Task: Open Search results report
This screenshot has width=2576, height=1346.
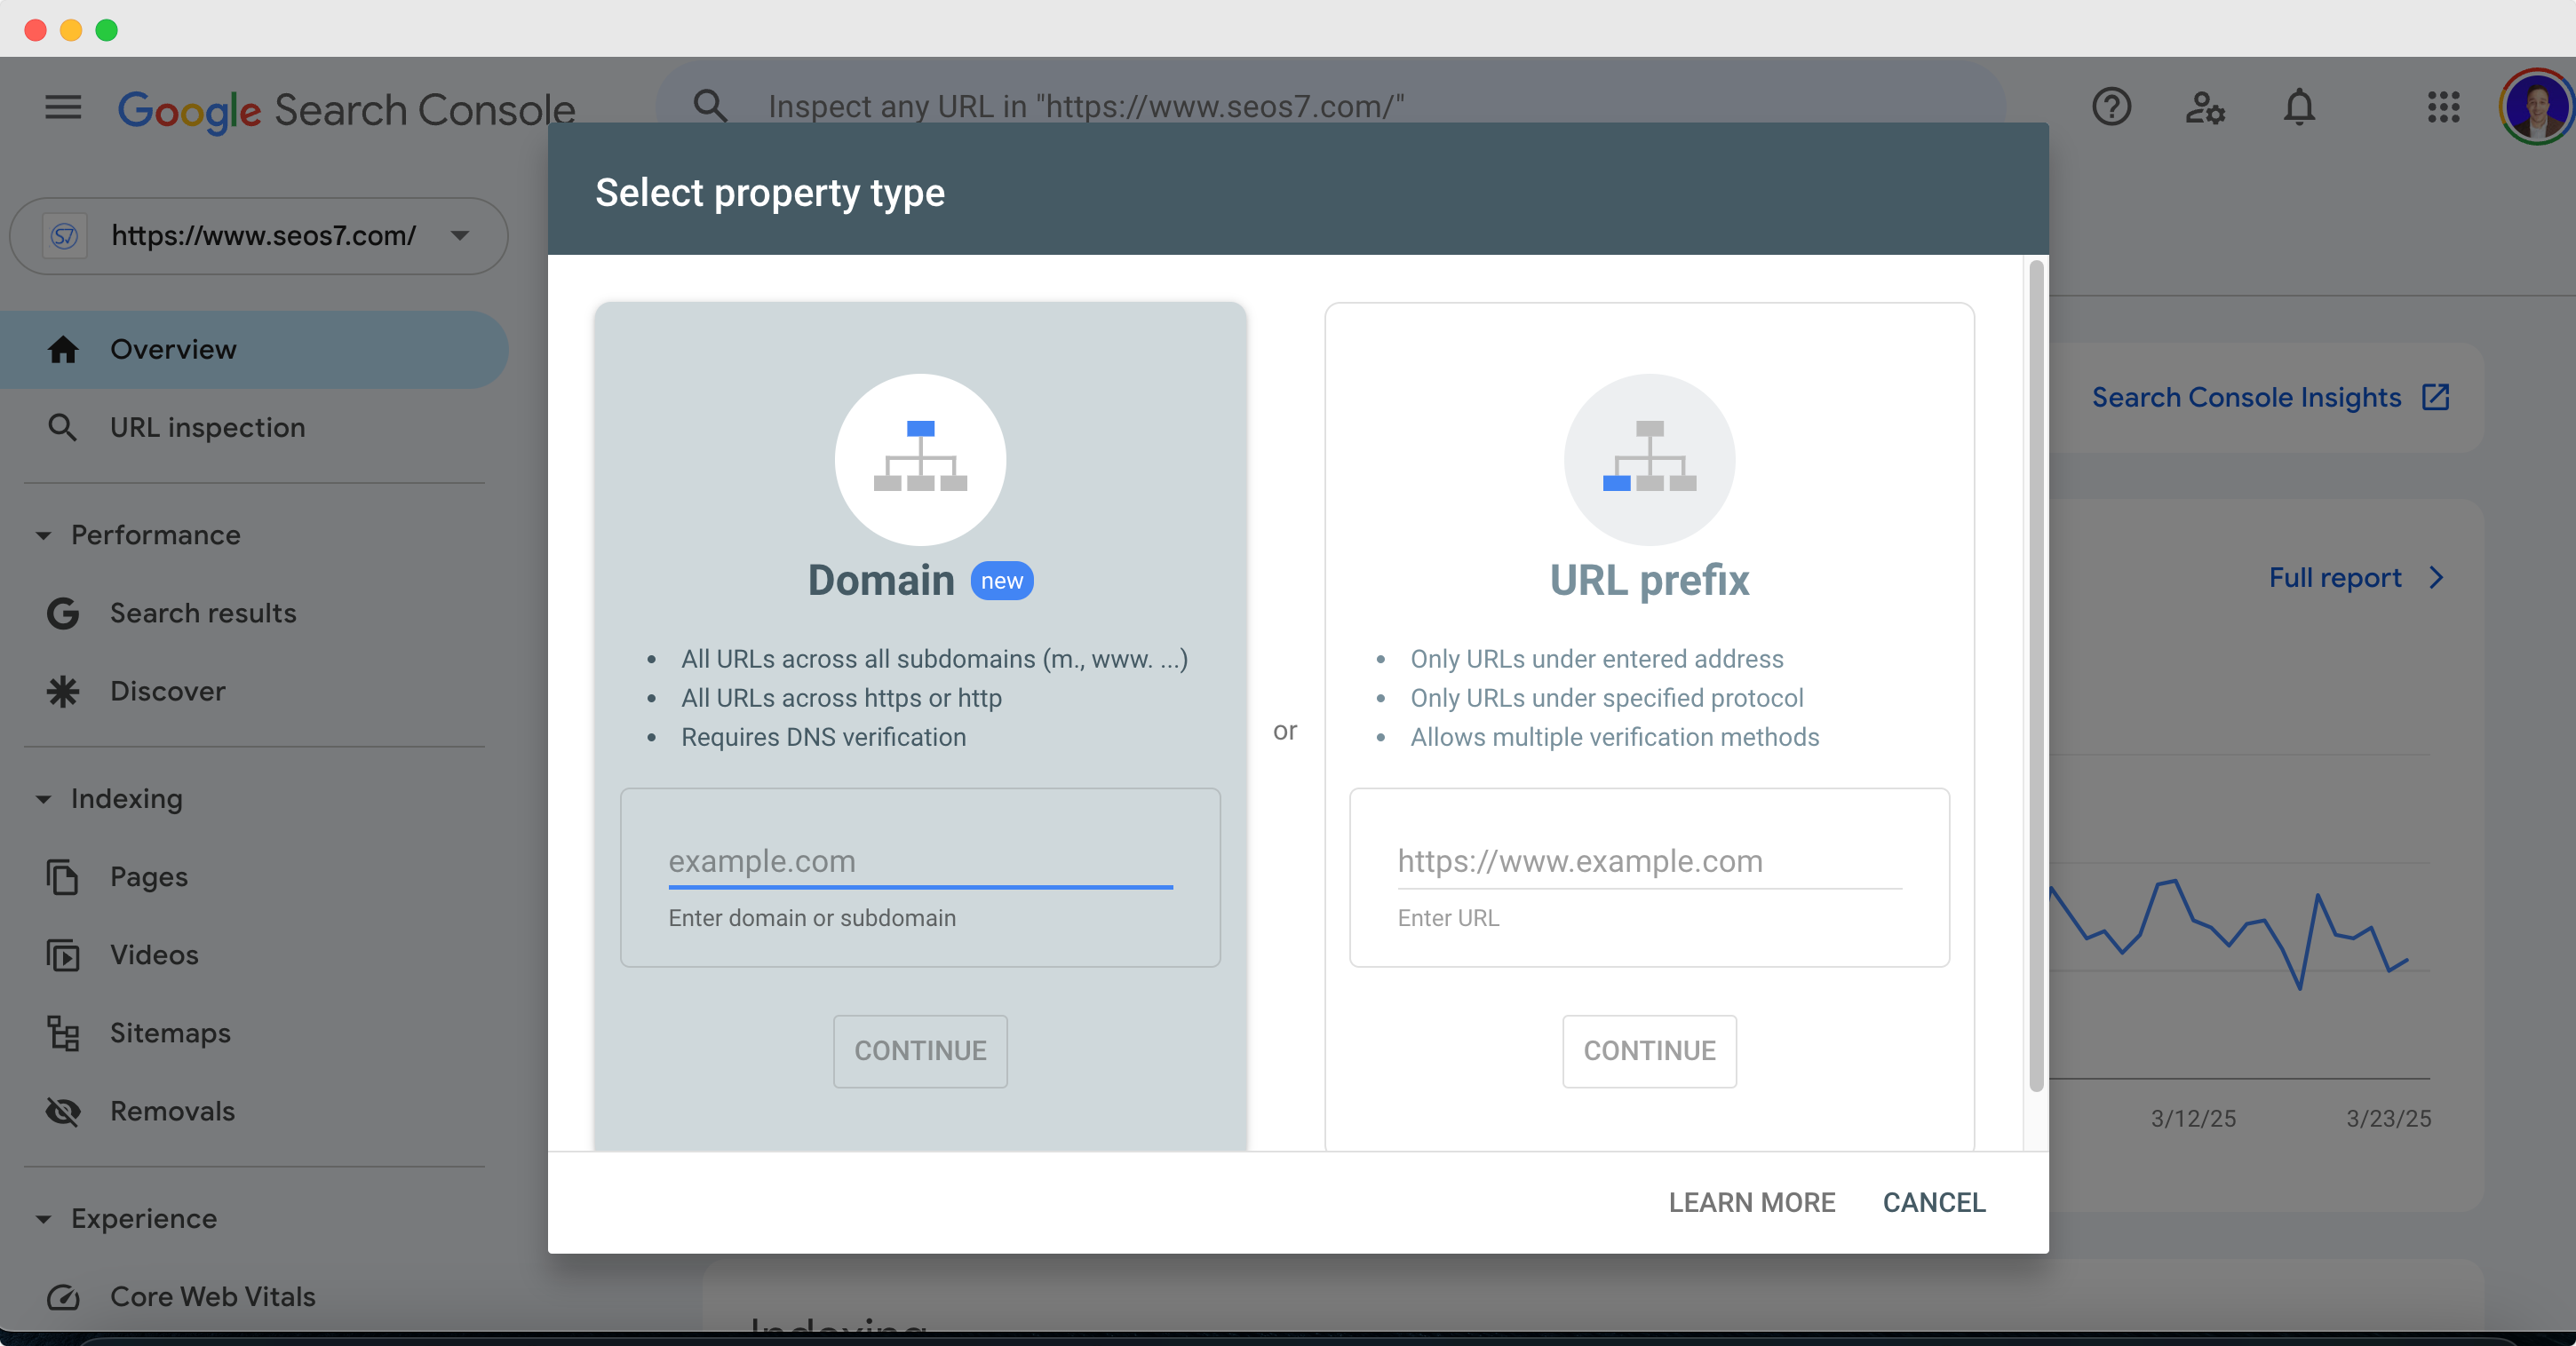Action: point(254,613)
